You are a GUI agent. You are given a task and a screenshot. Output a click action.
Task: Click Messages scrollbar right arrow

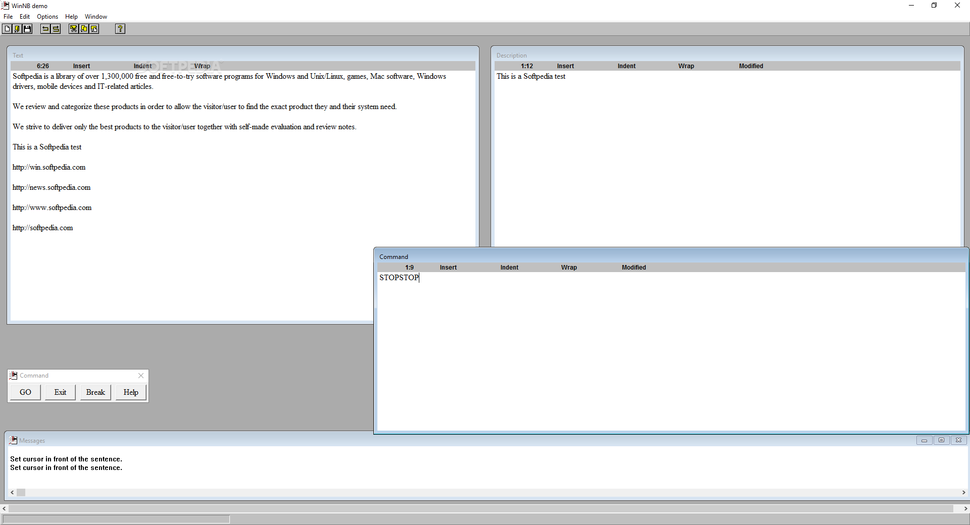pos(963,493)
